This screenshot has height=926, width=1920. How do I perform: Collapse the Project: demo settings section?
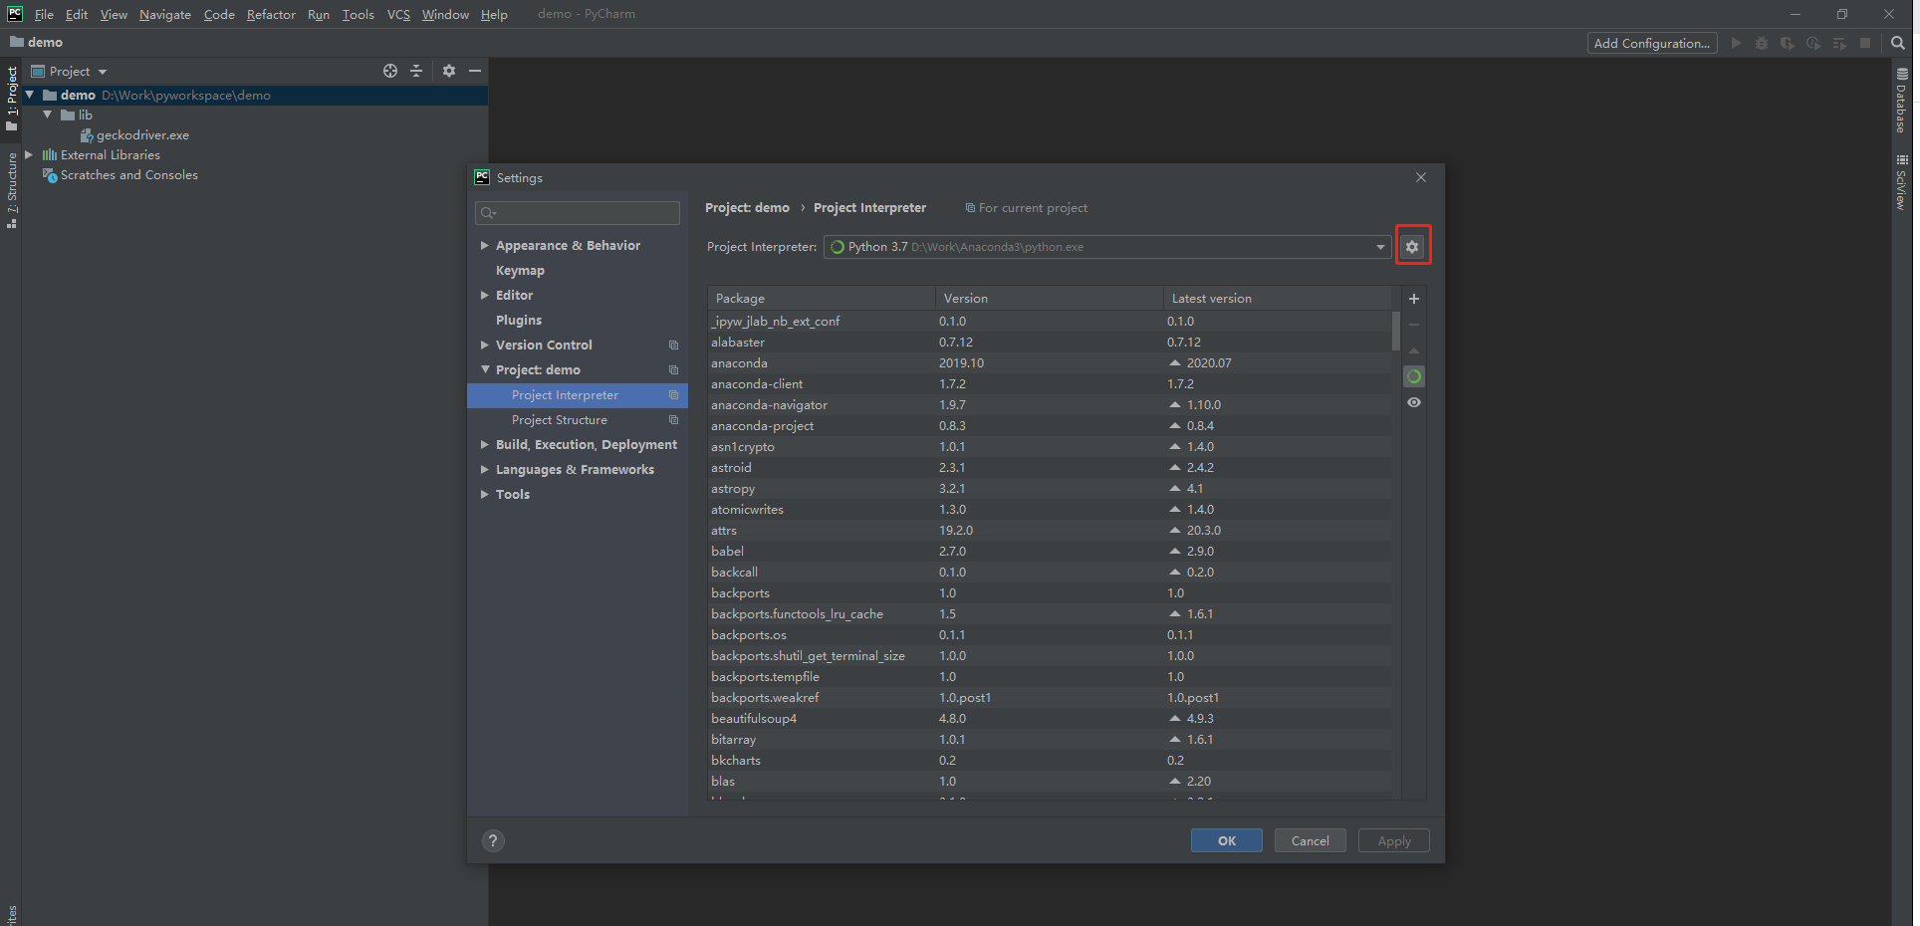(484, 369)
